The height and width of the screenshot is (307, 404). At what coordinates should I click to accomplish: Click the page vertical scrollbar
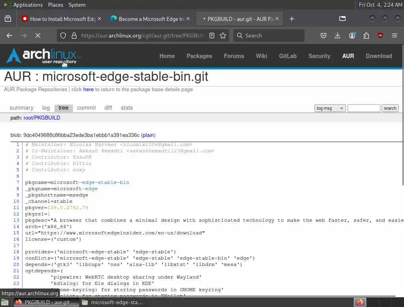pos(402,115)
